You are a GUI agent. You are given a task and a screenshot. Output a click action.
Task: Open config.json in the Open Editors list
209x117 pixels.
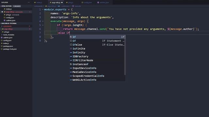tap(16, 18)
